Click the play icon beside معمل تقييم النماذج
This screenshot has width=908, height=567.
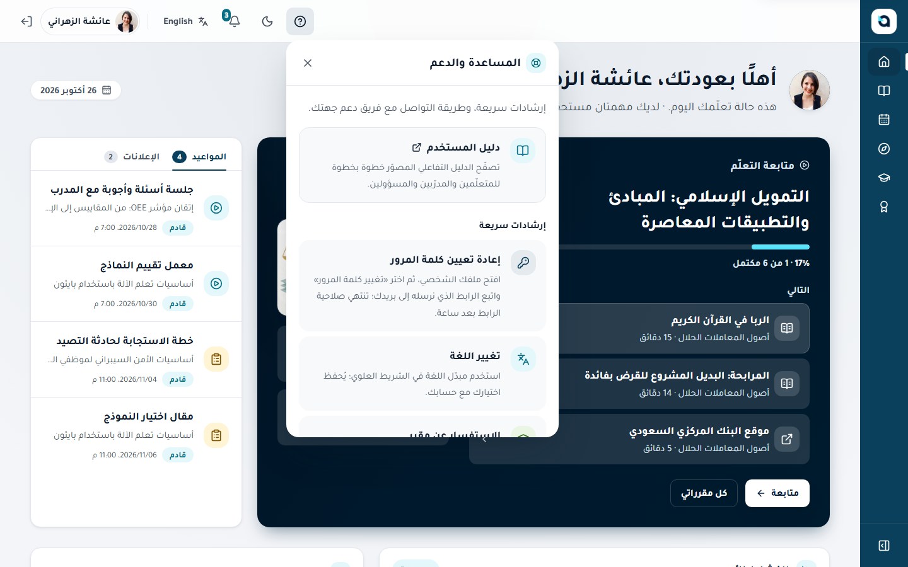click(216, 283)
